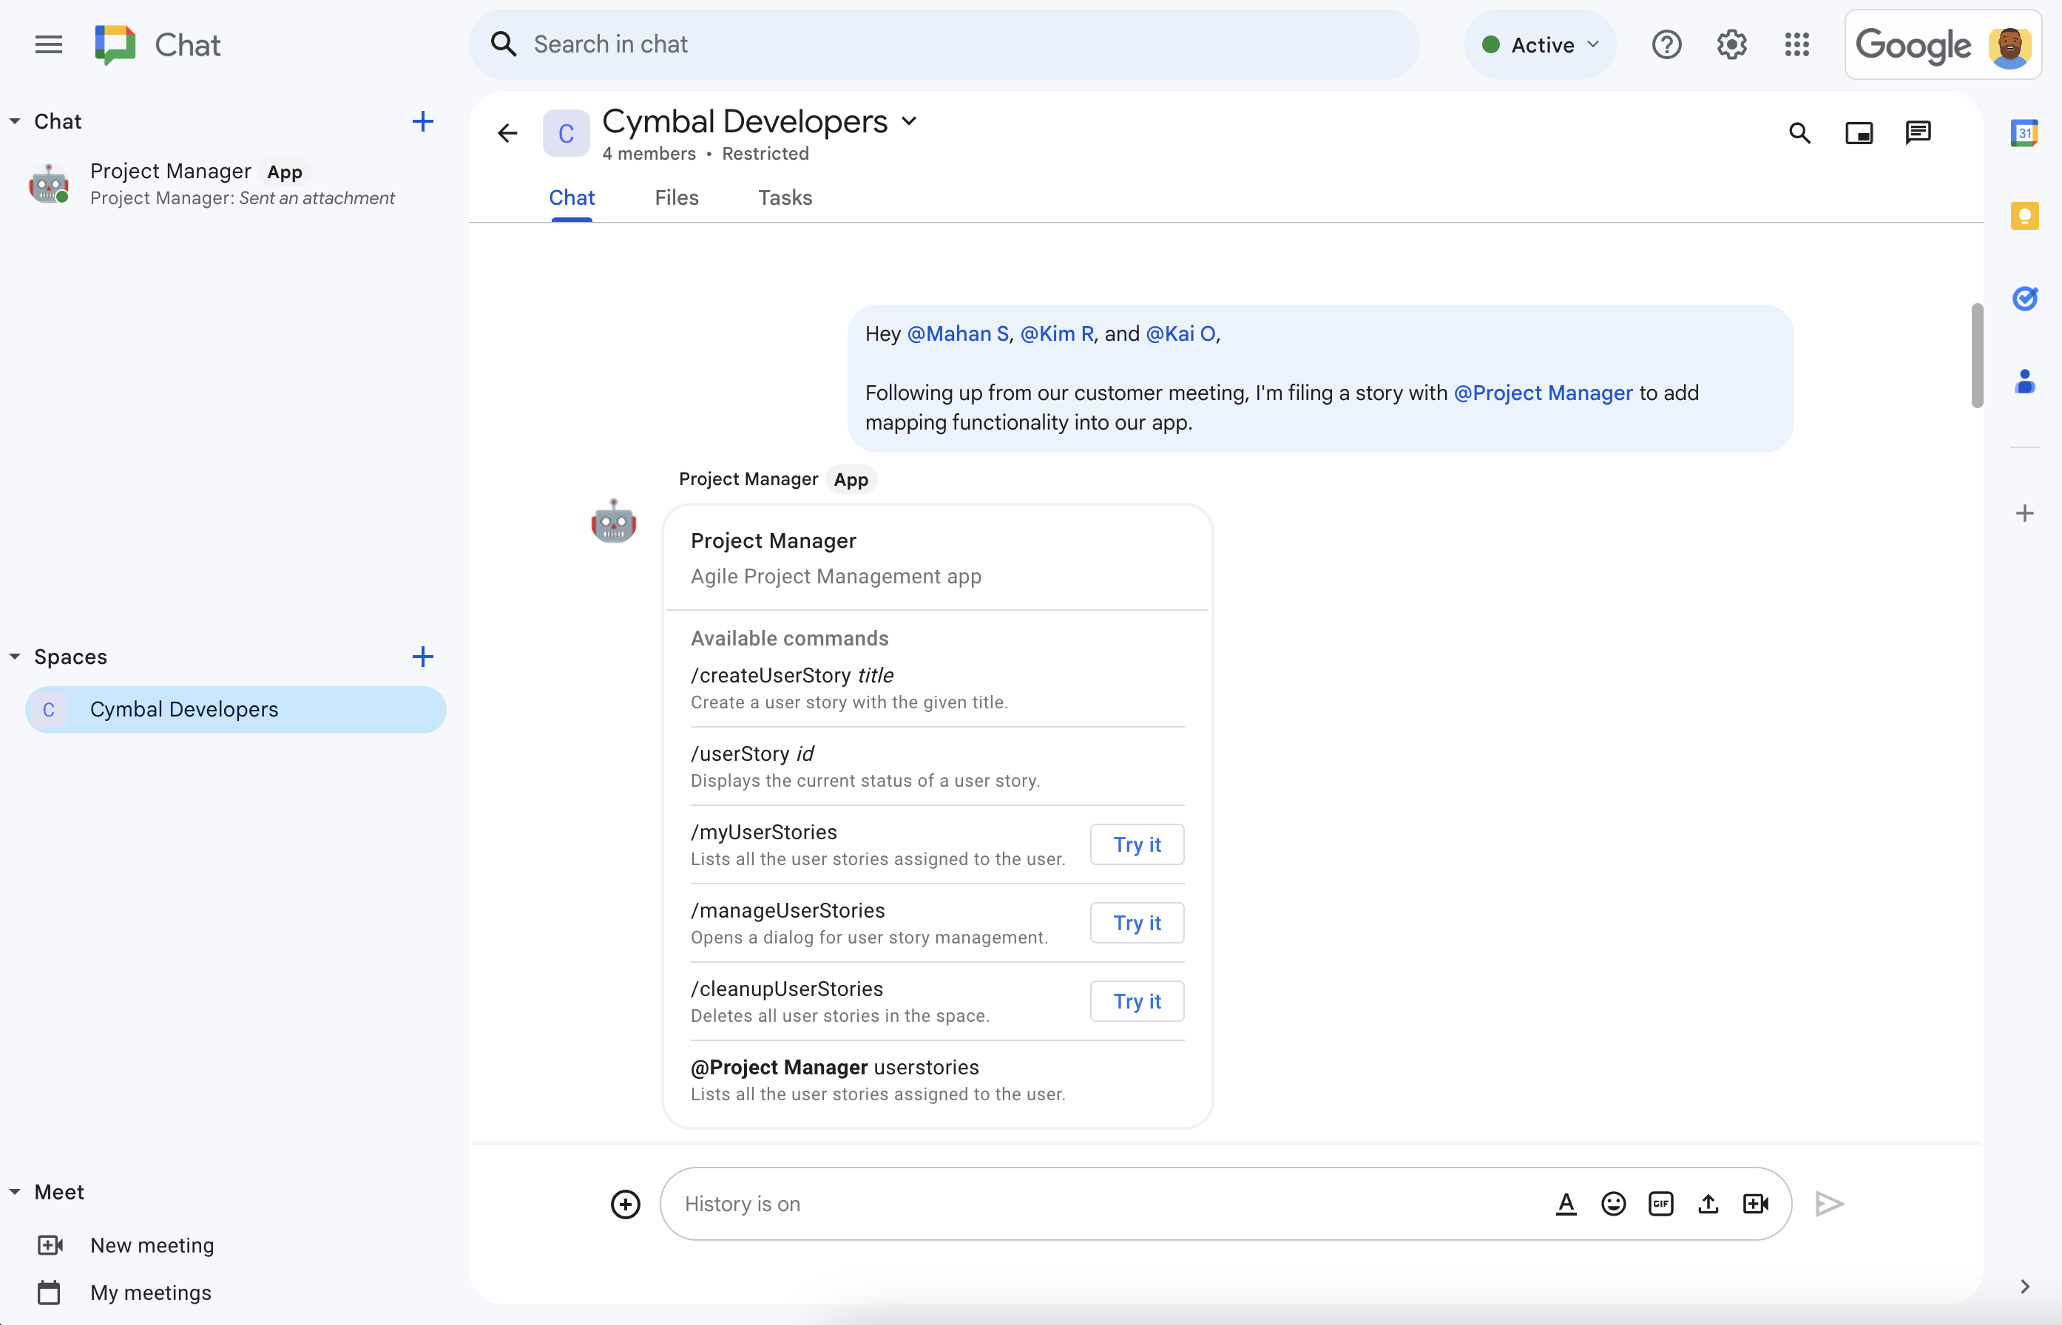
Task: Switch to the Tasks tab
Action: (783, 197)
